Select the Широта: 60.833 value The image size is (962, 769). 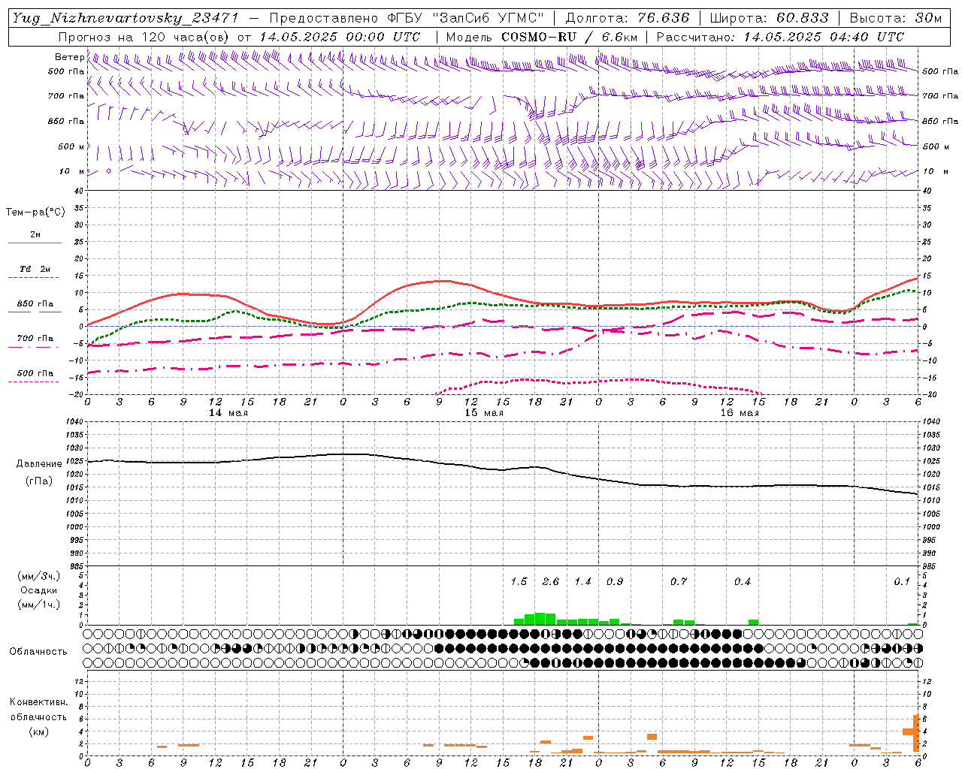pyautogui.click(x=769, y=17)
